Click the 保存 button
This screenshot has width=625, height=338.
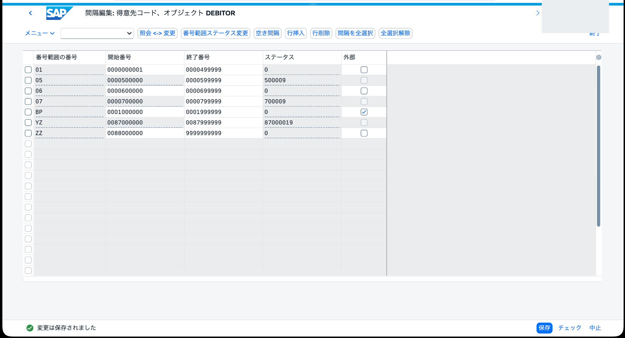tap(544, 328)
